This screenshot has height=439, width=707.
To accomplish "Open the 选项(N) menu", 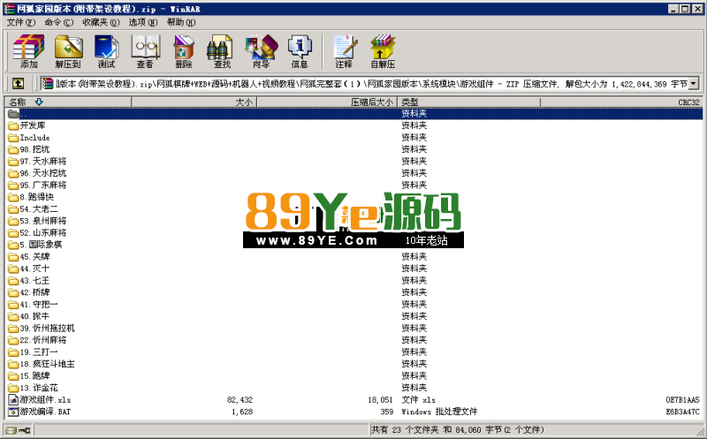I will (x=143, y=22).
